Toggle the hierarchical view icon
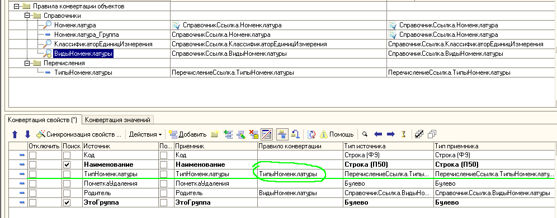 [282, 134]
